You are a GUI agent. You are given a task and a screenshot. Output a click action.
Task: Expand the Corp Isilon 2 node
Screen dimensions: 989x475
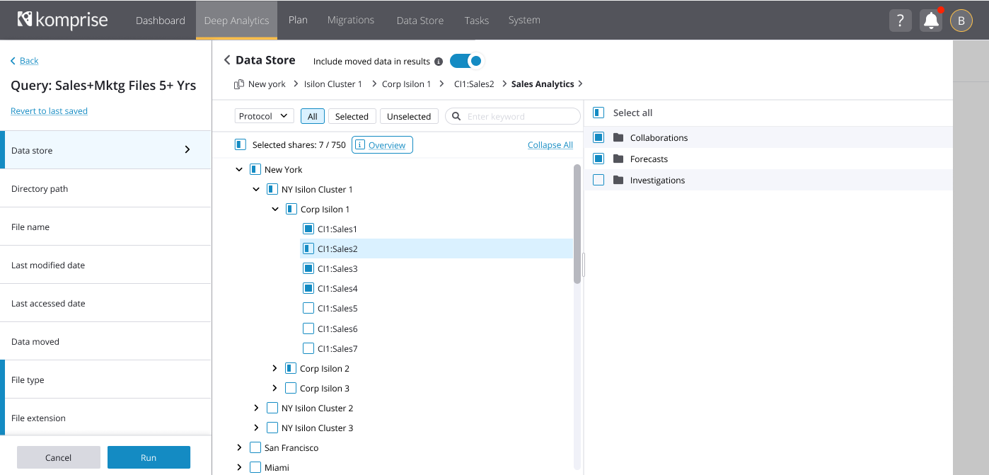pos(275,368)
